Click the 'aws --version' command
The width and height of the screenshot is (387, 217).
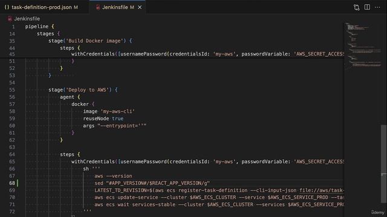coord(113,176)
